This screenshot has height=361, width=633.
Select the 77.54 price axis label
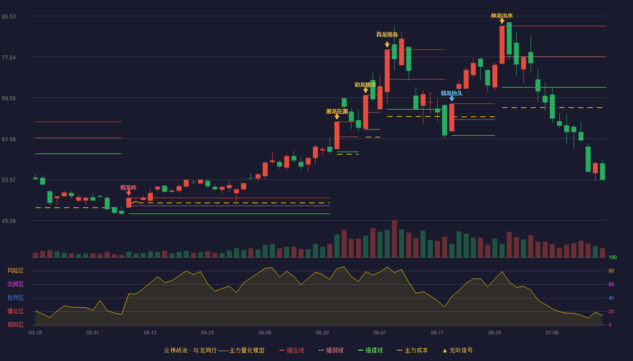(9, 58)
